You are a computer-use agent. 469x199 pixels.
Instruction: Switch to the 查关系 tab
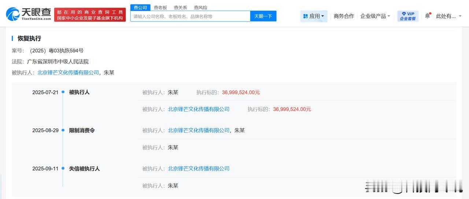(180, 7)
